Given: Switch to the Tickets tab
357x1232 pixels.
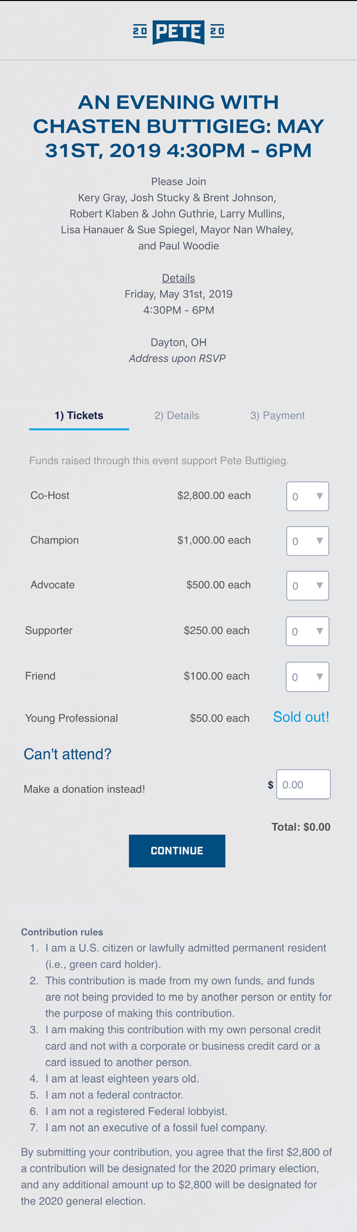Looking at the screenshot, I should click(x=79, y=416).
